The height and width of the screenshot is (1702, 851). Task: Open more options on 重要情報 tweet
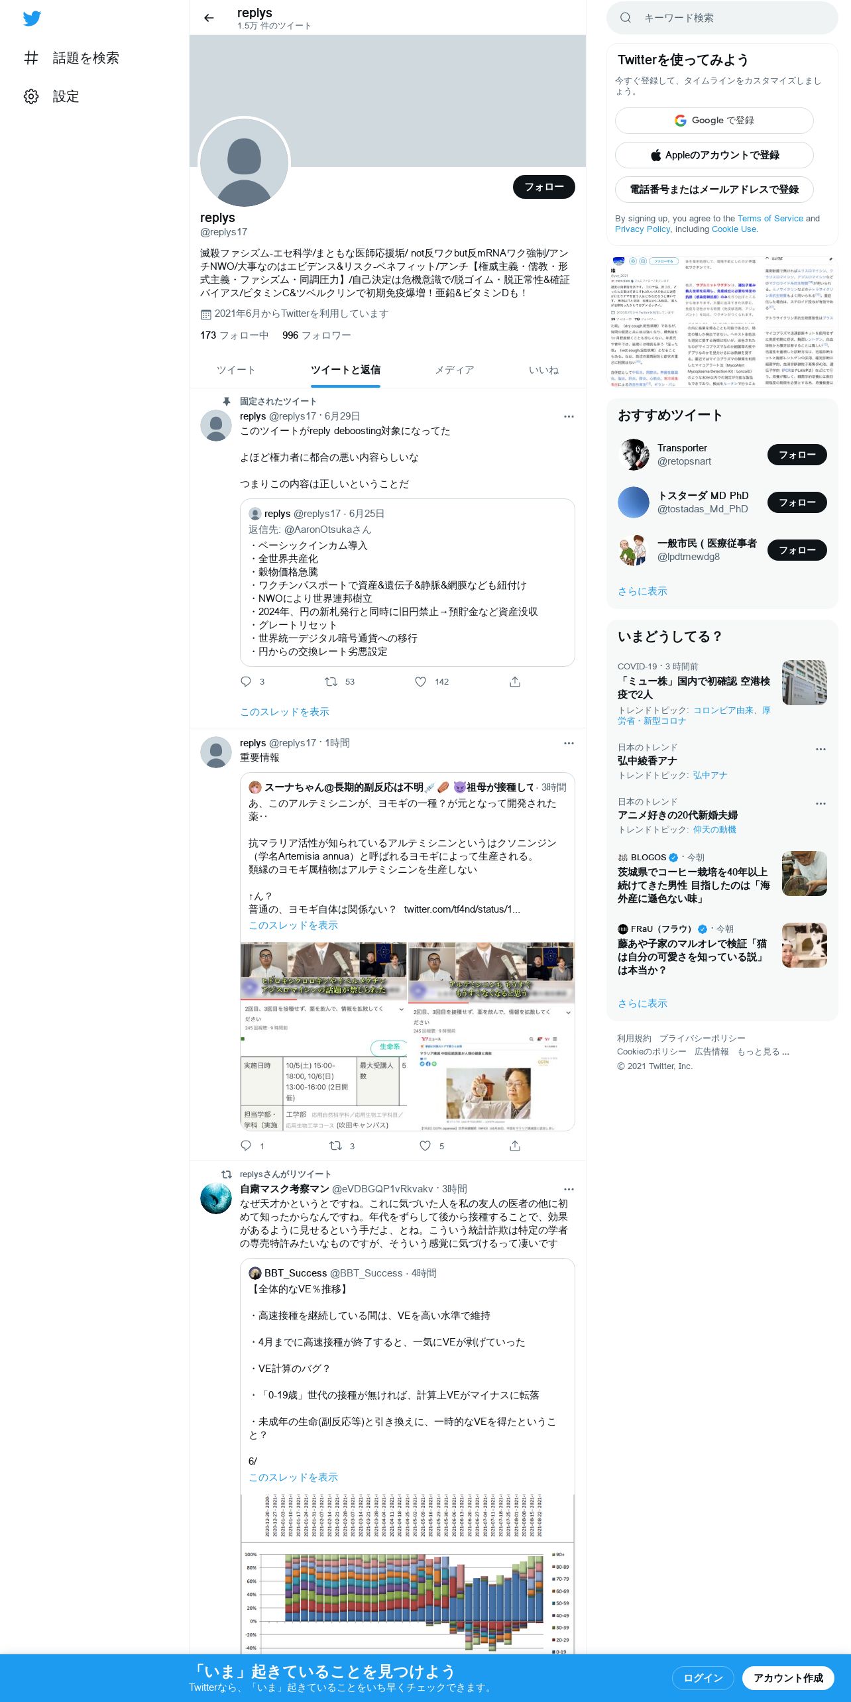pyautogui.click(x=569, y=743)
